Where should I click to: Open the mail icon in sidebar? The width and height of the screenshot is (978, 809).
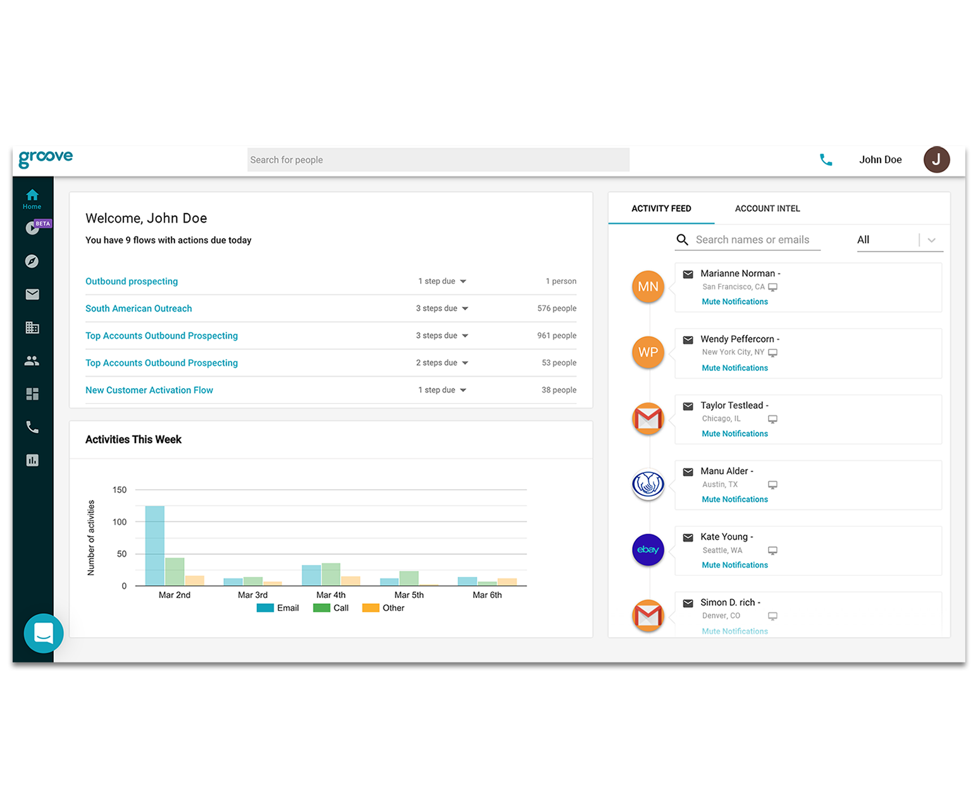click(32, 295)
